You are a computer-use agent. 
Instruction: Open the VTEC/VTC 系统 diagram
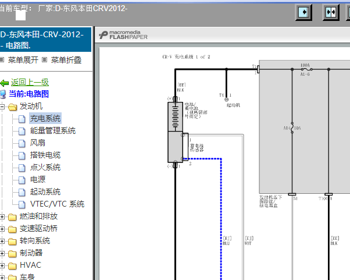pyautogui.click(x=58, y=204)
